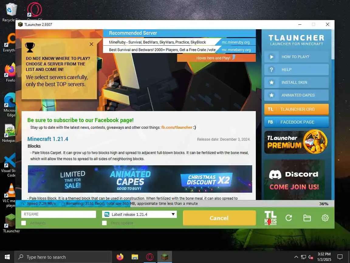Select the mc.mineberry.org server address
Screen dimensions: 350x263
click(236, 50)
